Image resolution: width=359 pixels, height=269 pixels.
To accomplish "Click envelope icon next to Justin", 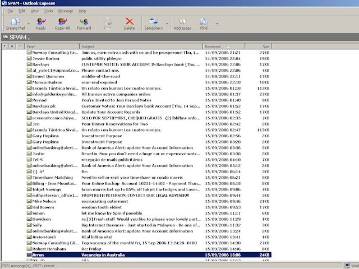I will pos(29,154).
